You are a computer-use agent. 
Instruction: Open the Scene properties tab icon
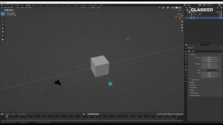pos(186,60)
